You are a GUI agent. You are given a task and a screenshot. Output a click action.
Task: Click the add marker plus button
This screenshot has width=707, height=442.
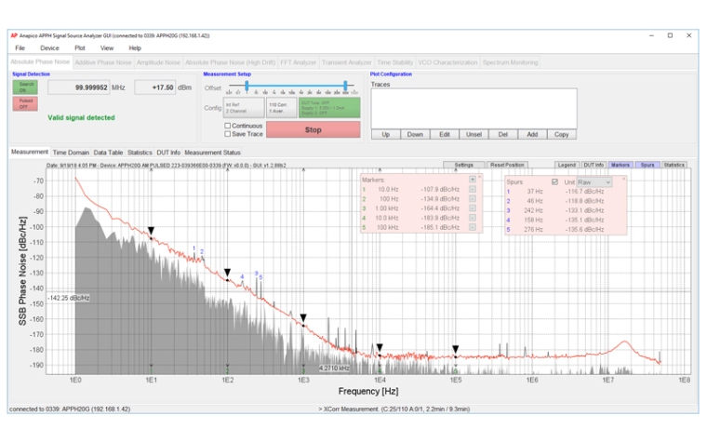[x=473, y=179]
